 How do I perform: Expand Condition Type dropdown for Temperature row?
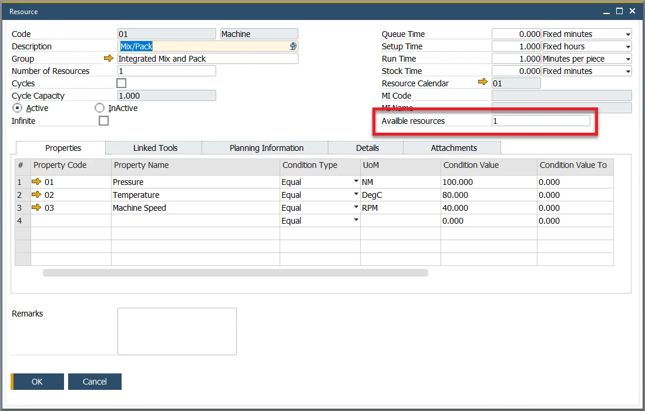[356, 194]
